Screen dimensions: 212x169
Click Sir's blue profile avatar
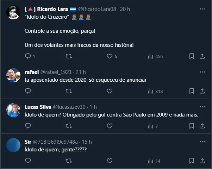[13, 145]
